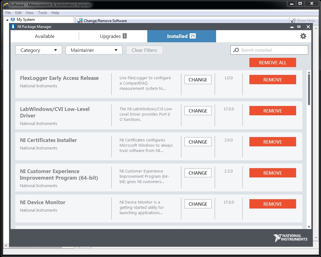
Task: Click CHANGE for NI Certificates Installer
Action: tap(198, 142)
